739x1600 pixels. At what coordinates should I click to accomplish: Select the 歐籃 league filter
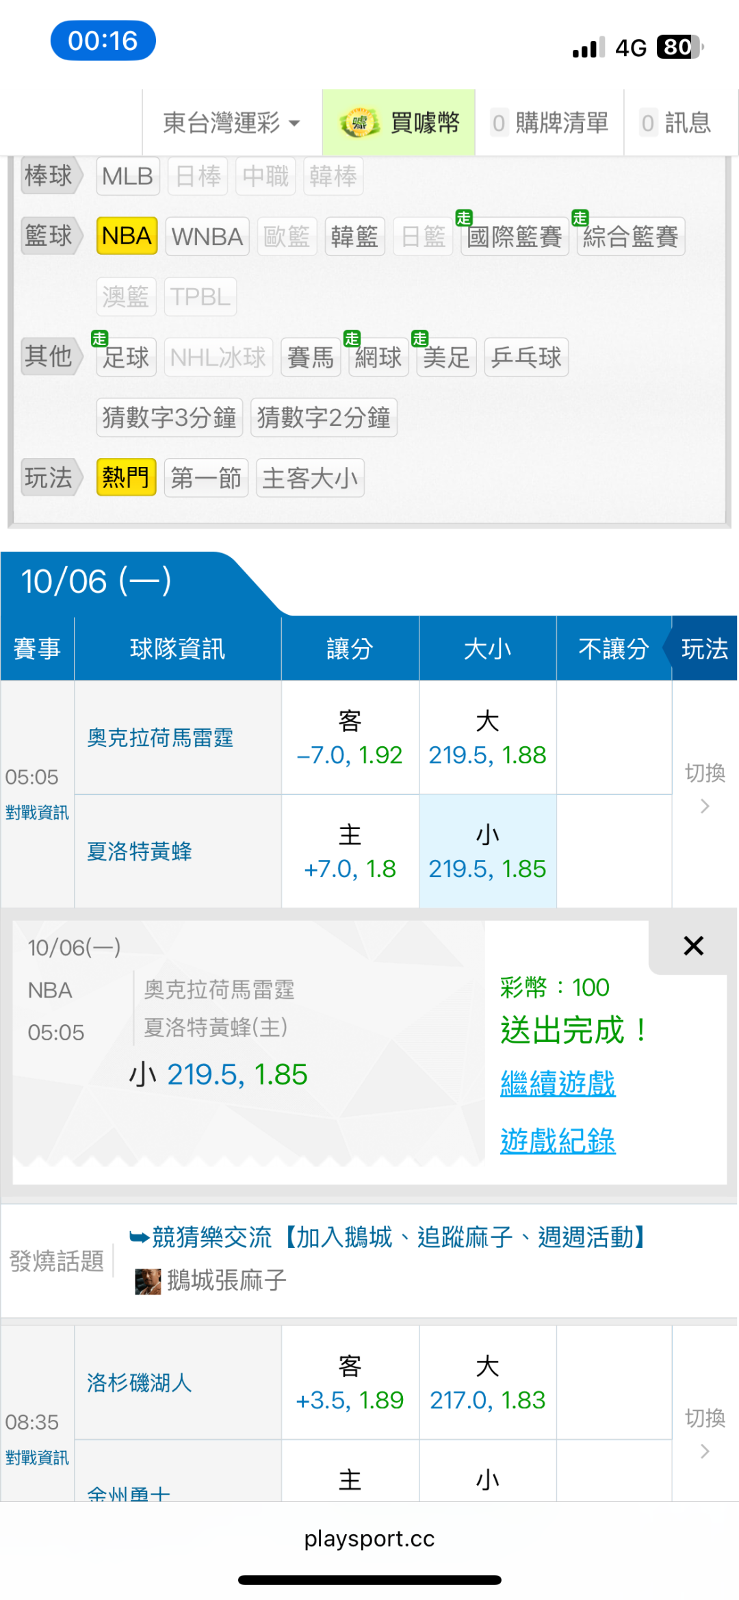click(x=287, y=236)
